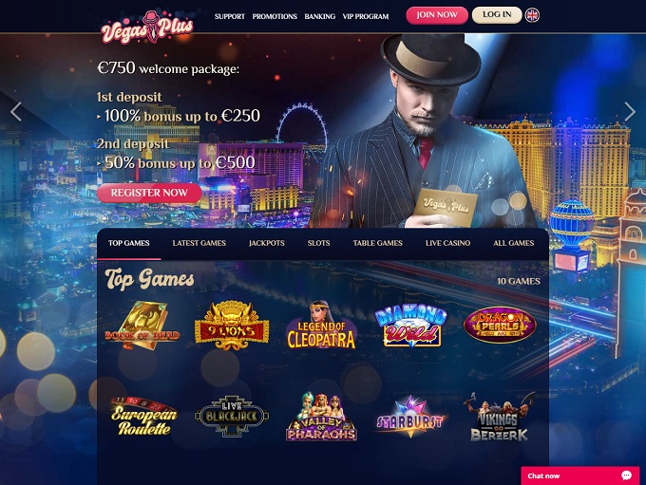
Task: Open Dragon Pearls game
Action: 500,326
